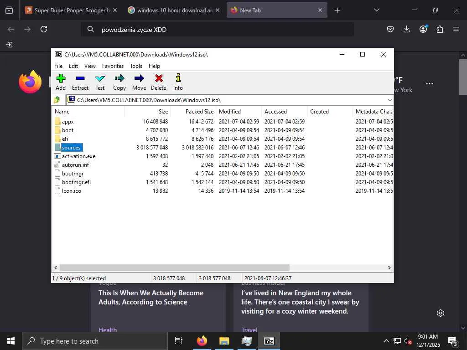Sort by Accessed column header
This screenshot has height=350, width=467.
pyautogui.click(x=285, y=112)
